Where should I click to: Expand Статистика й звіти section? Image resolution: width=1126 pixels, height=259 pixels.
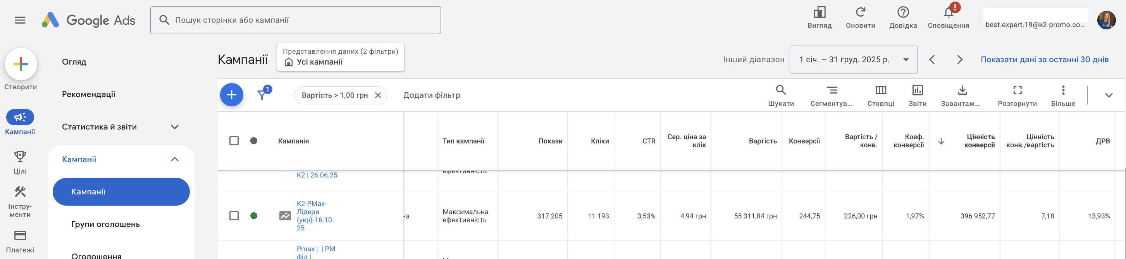coord(174,127)
